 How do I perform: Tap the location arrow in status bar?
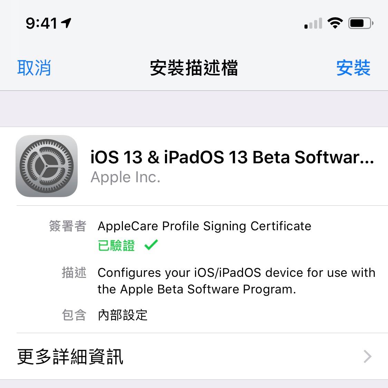pyautogui.click(x=66, y=23)
